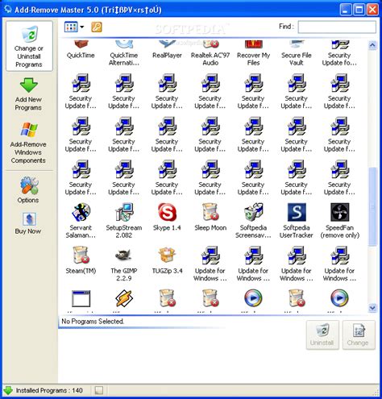Viewport: 382px width, 399px height.
Task: Select the QuickTime program
Action: 81,50
